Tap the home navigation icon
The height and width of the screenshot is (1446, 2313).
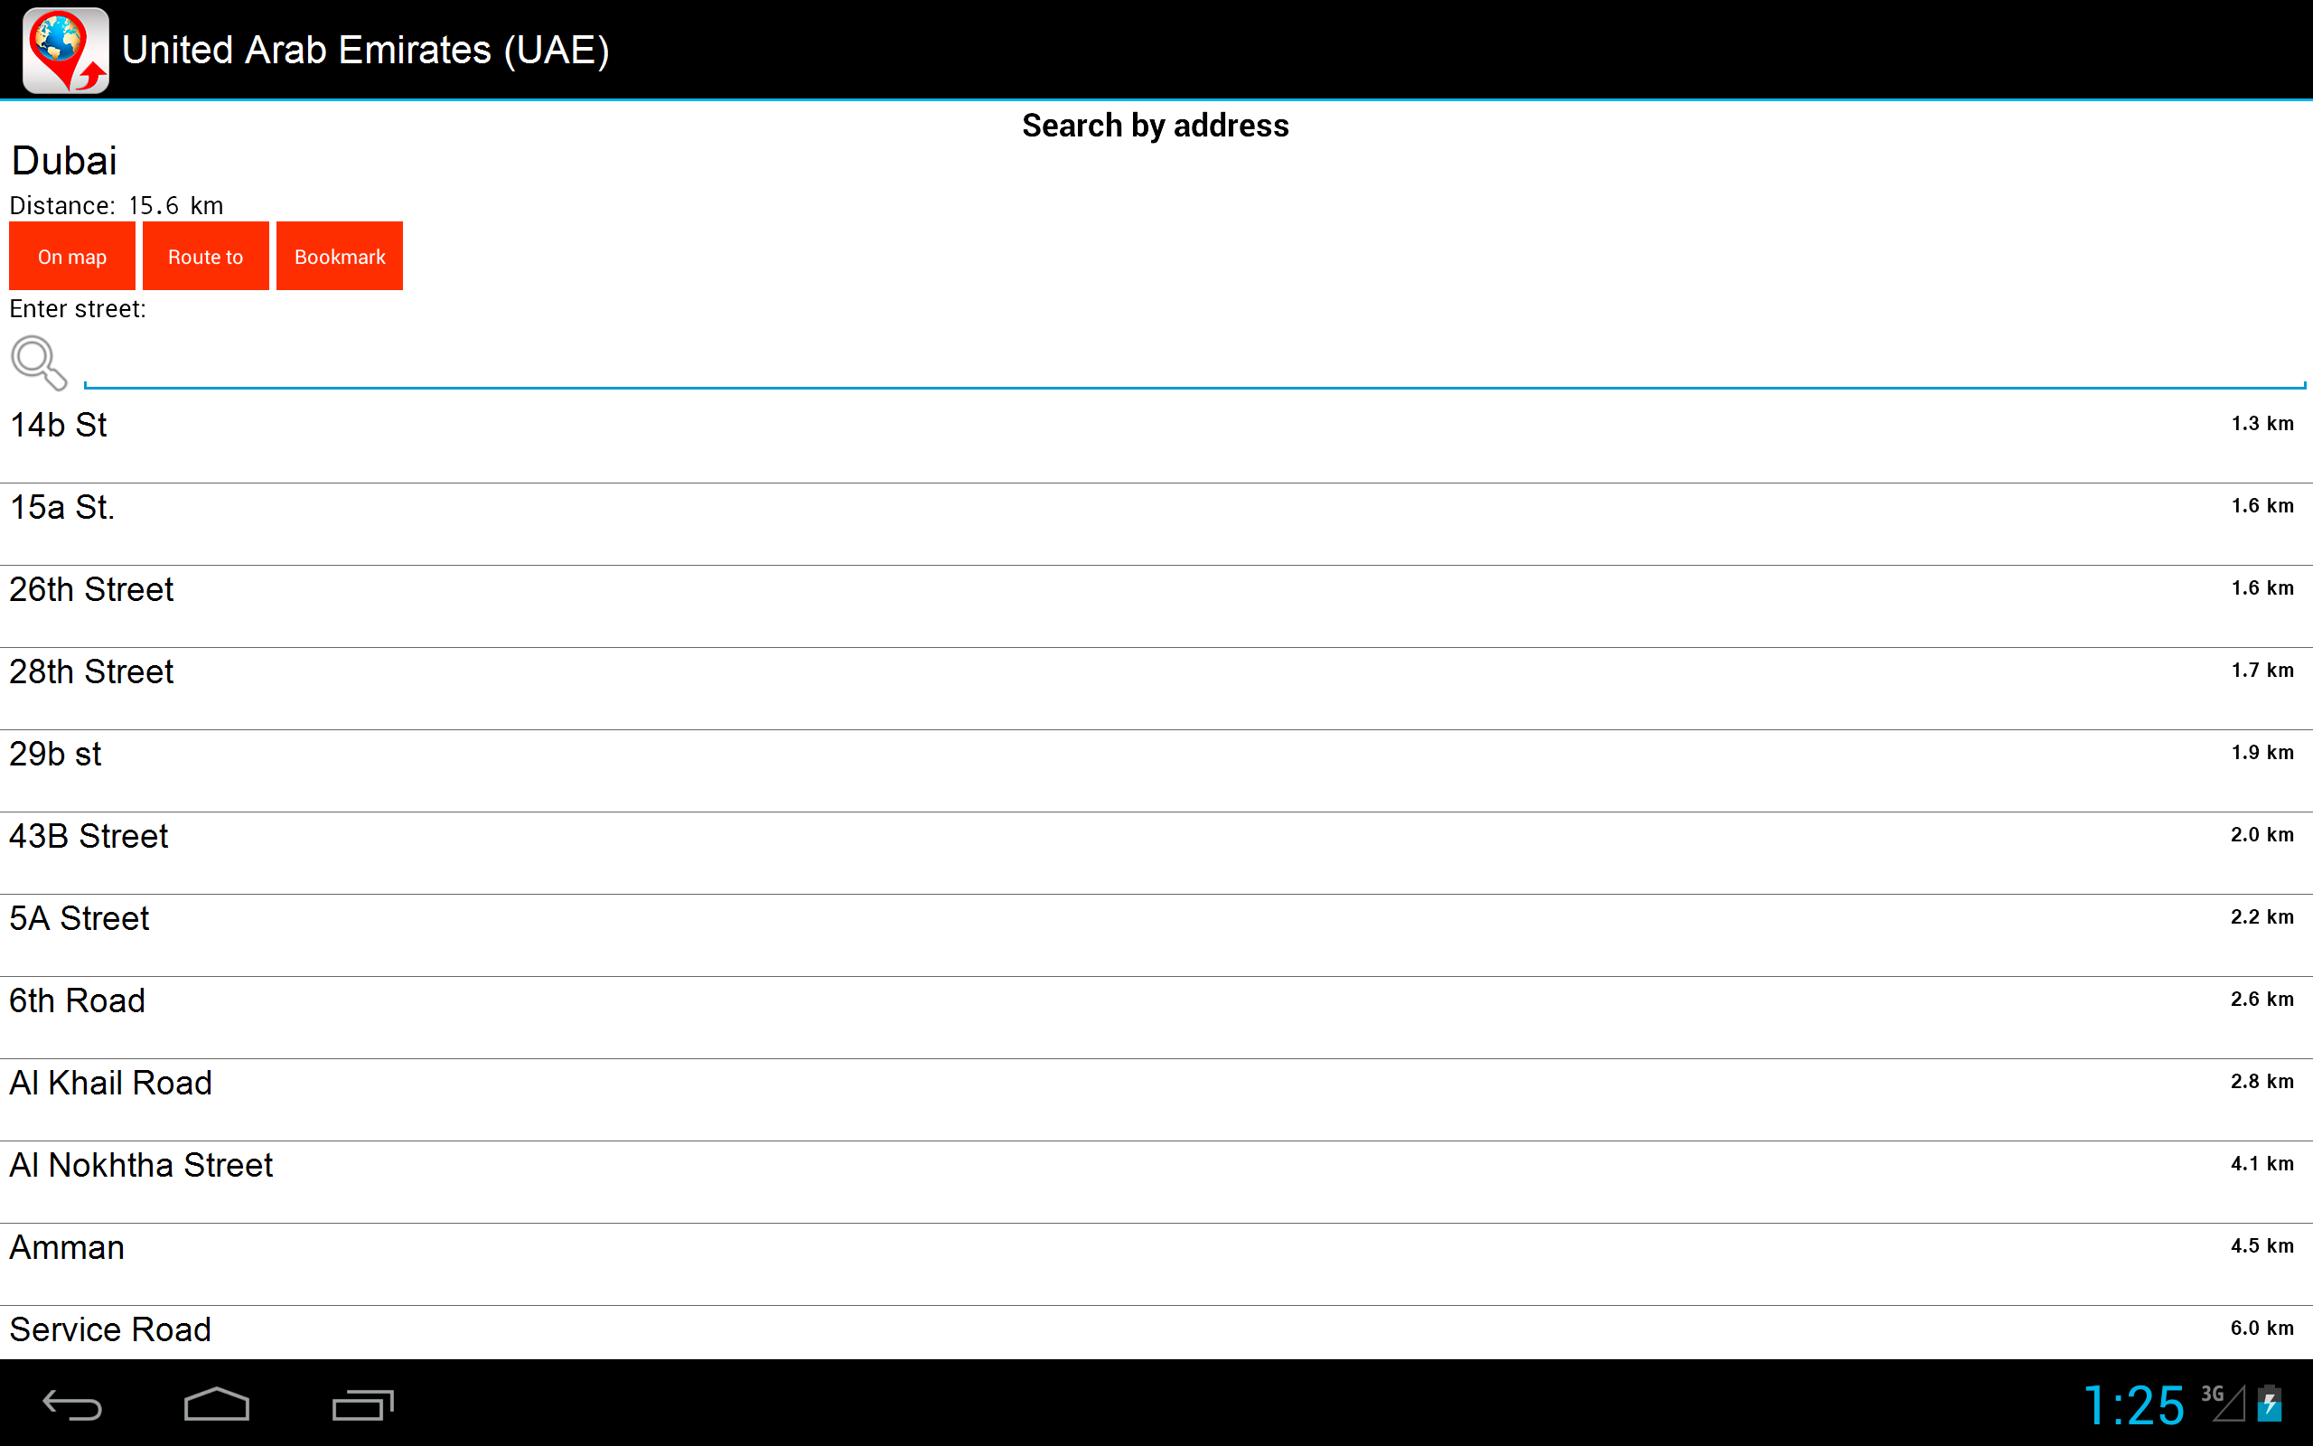217,1403
